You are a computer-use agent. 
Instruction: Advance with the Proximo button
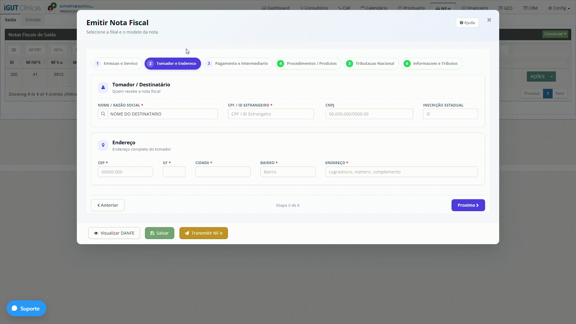click(468, 205)
